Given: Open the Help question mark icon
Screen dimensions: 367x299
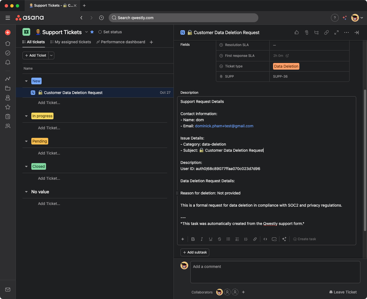Looking at the screenshot, I should [x=335, y=18].
